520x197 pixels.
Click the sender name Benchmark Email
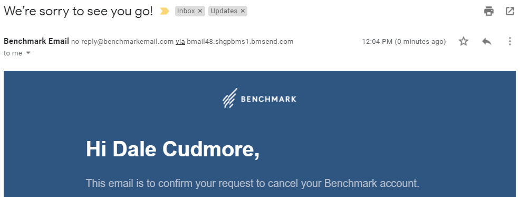coord(36,42)
